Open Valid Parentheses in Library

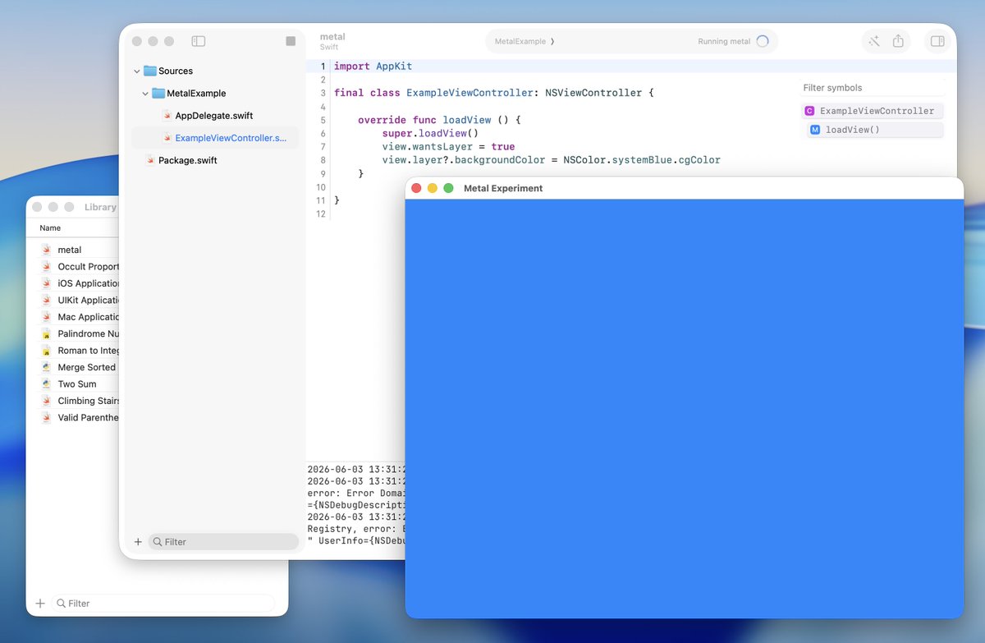[x=89, y=418]
